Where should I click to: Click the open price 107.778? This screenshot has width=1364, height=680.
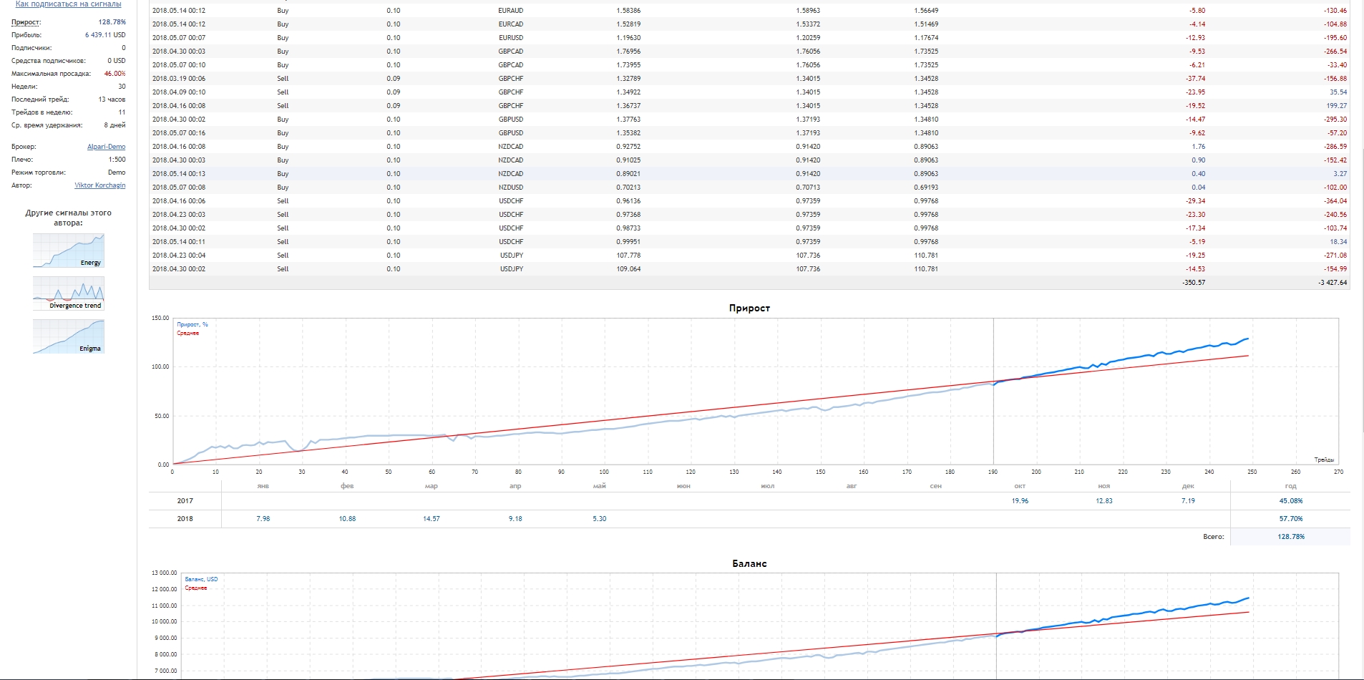pyautogui.click(x=628, y=256)
